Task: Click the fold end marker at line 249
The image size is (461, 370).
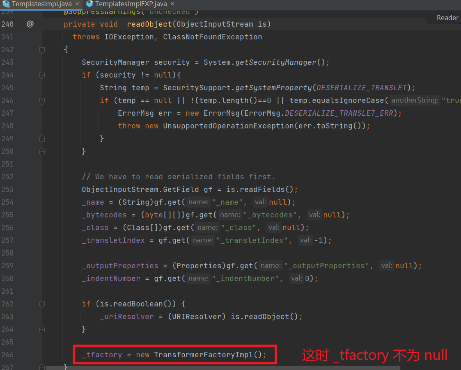Action: coord(41,138)
